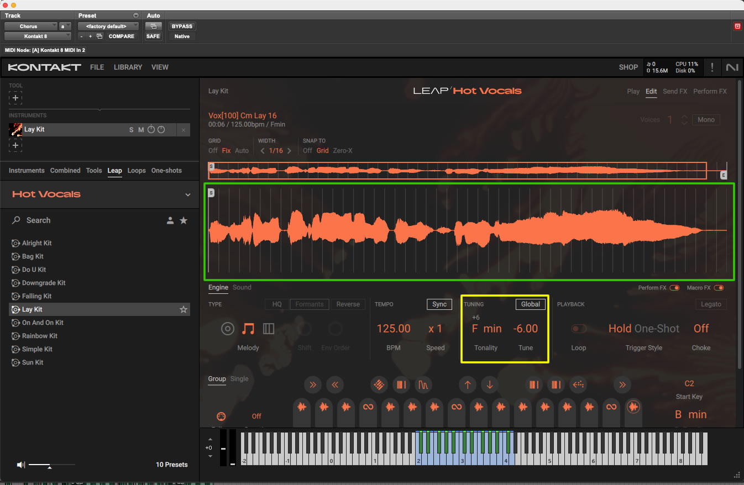Image resolution: width=744 pixels, height=485 pixels.
Task: Switch to the Perform FX page
Action: [x=710, y=92]
